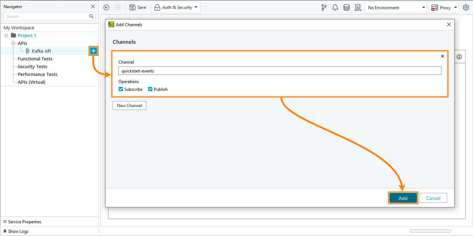Open the Proxy settings dropdown

[444, 7]
